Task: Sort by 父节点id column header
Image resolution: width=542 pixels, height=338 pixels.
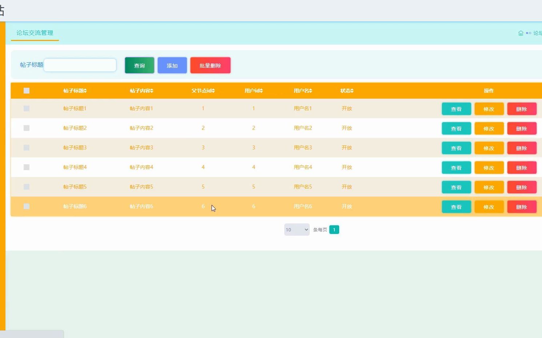Action: 203,91
